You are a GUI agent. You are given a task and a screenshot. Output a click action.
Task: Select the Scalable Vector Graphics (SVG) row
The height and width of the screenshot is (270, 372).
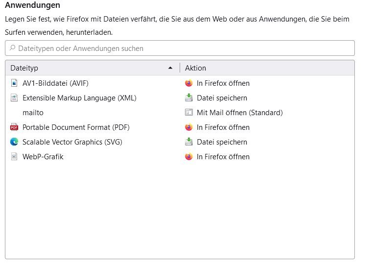click(180, 142)
